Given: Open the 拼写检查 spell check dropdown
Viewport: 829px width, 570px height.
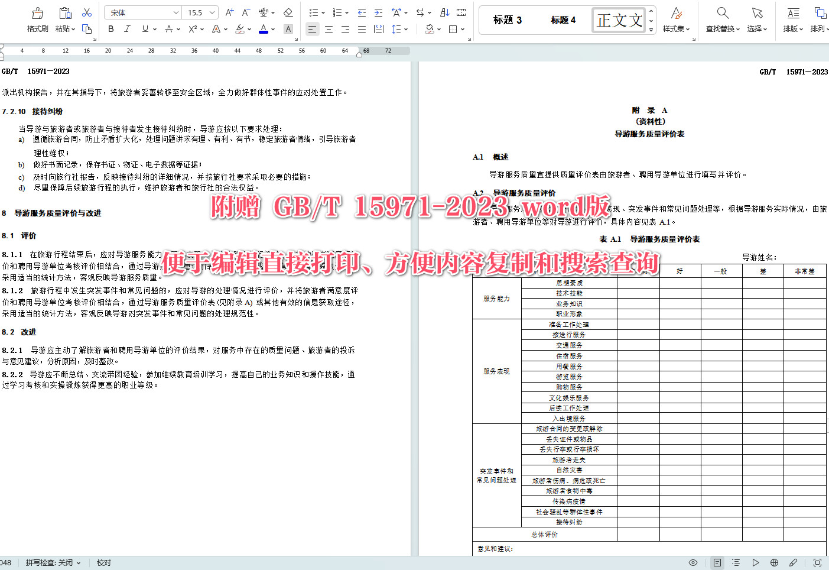Looking at the screenshot, I should [52, 562].
